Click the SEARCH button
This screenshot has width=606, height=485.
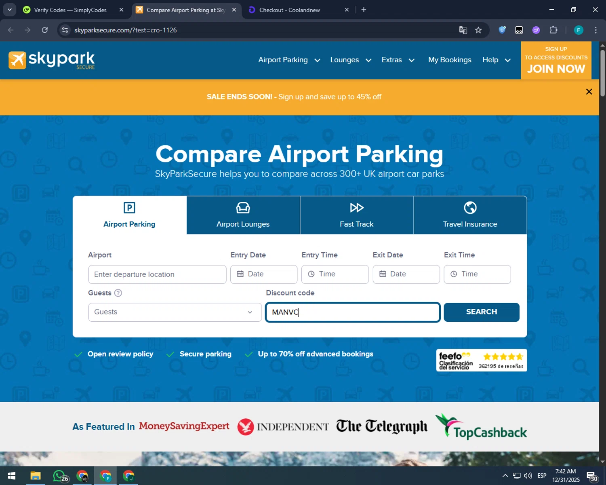[x=482, y=312]
